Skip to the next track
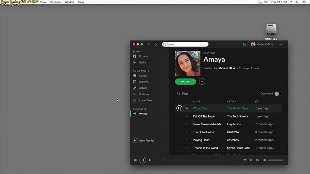 (150, 160)
